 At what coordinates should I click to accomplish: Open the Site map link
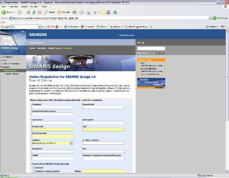click(x=141, y=43)
